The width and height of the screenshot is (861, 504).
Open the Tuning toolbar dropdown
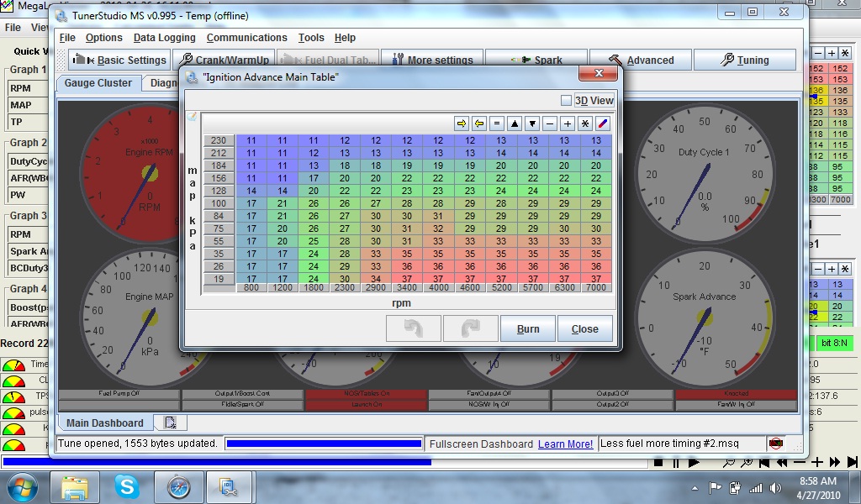(744, 60)
